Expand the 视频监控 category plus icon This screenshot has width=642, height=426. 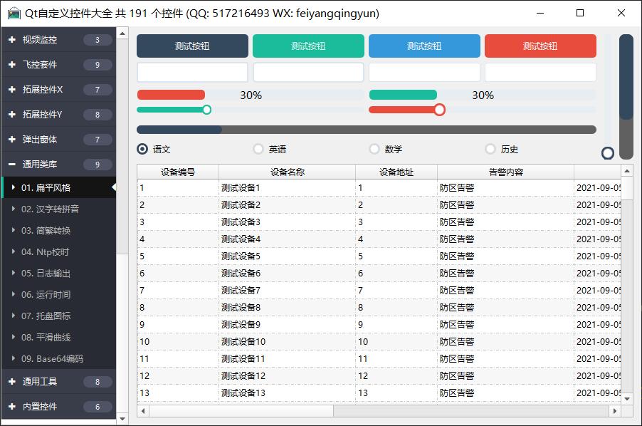click(x=12, y=40)
